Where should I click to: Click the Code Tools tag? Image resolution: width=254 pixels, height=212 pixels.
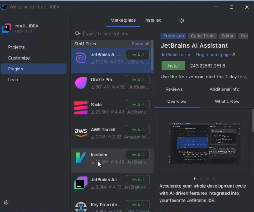(x=202, y=36)
